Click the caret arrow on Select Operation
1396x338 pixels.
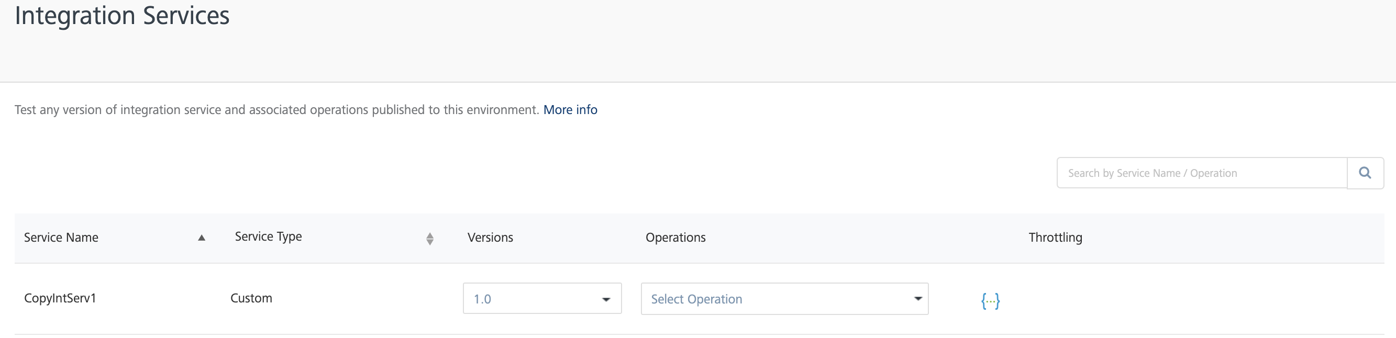point(917,298)
